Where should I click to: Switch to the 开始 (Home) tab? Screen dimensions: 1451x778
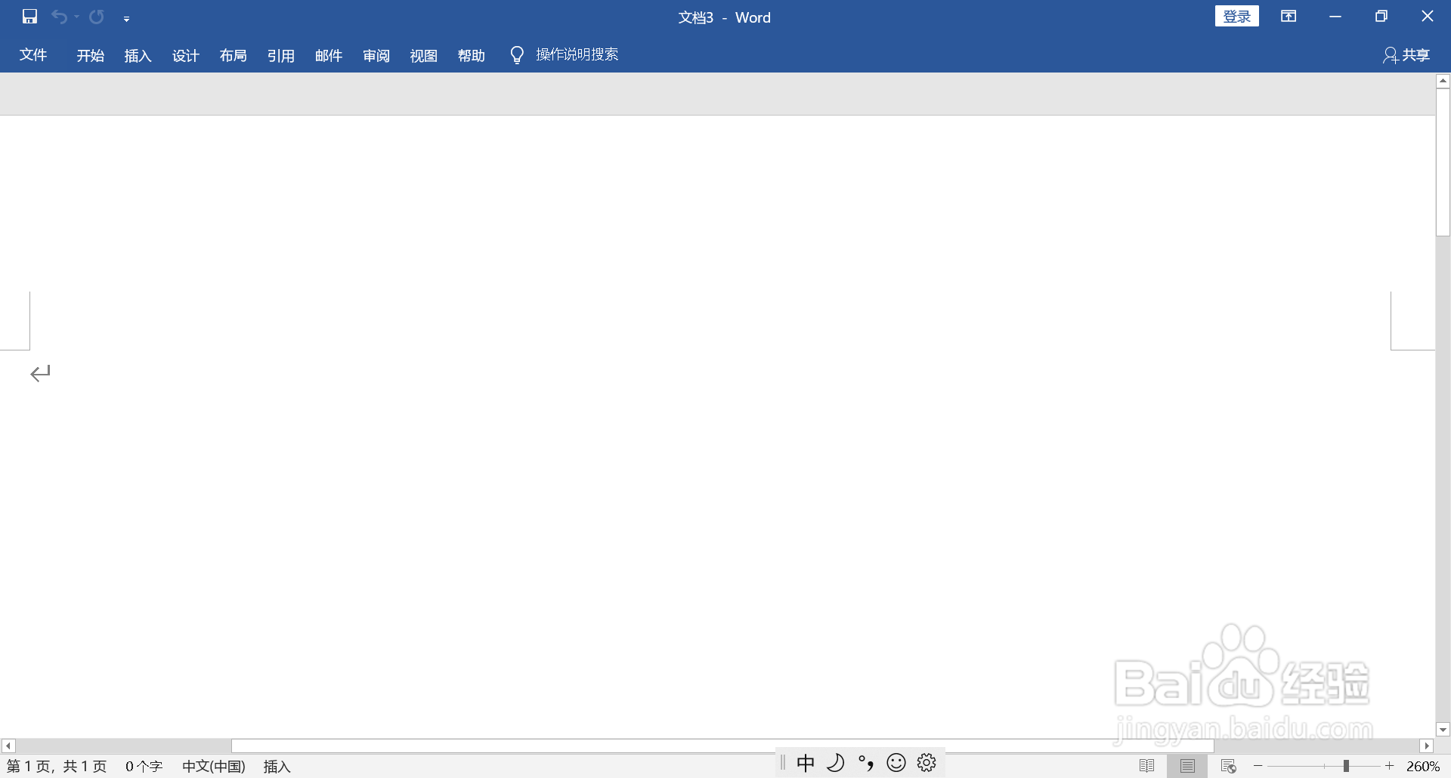click(x=91, y=55)
